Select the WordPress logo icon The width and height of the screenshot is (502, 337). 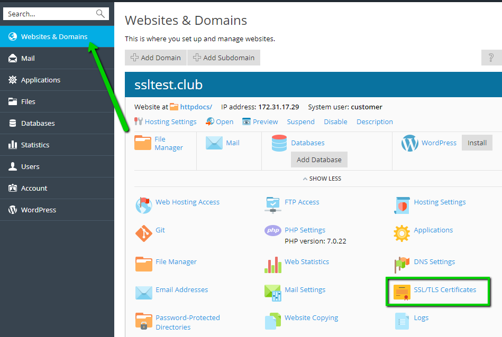(409, 143)
